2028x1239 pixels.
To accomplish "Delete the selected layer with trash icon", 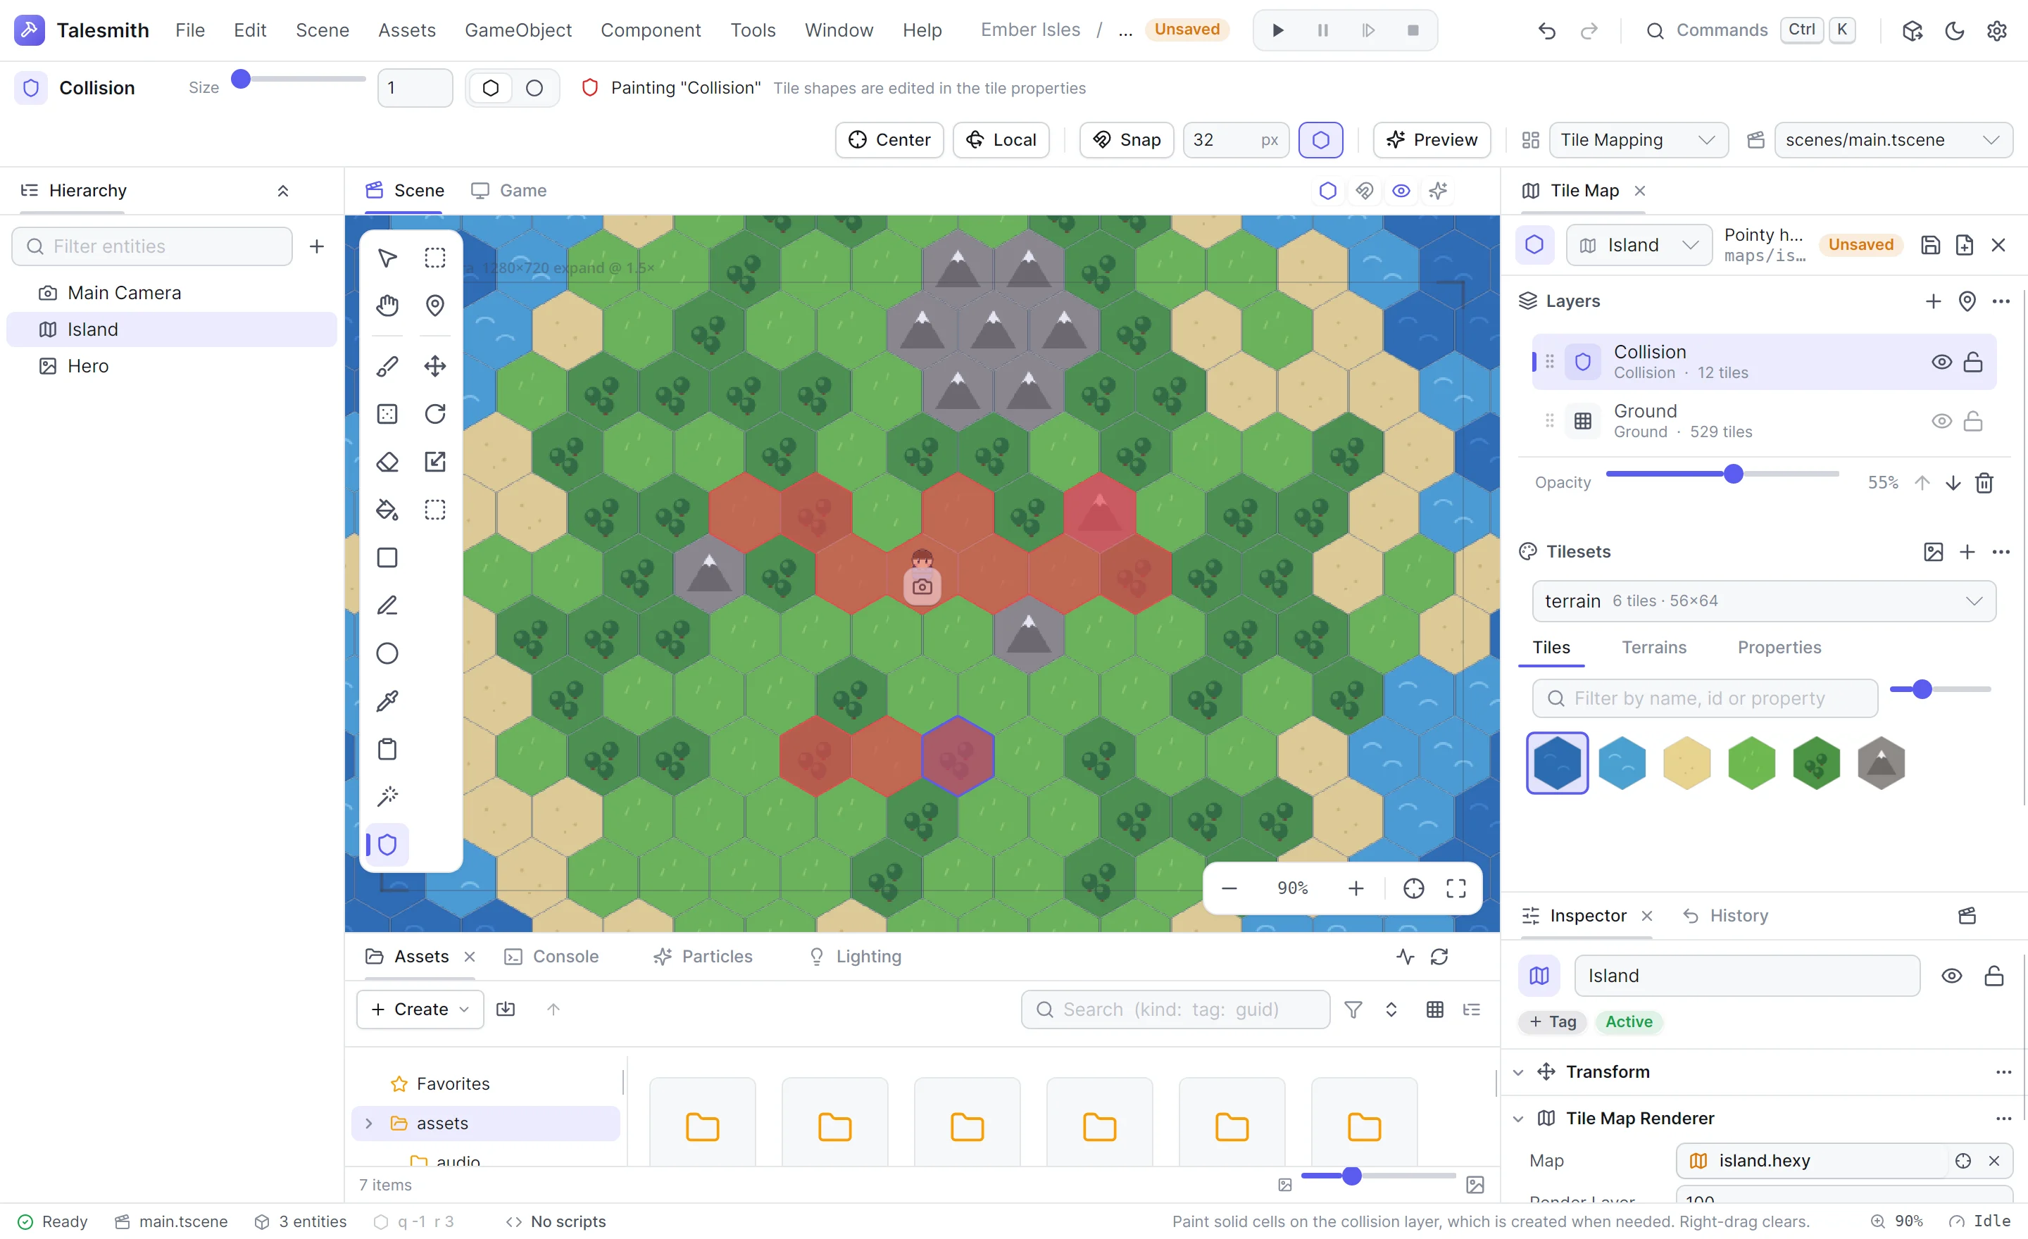I will click(1984, 482).
